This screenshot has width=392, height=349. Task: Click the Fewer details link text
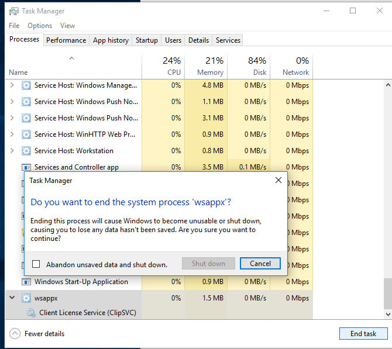44,334
